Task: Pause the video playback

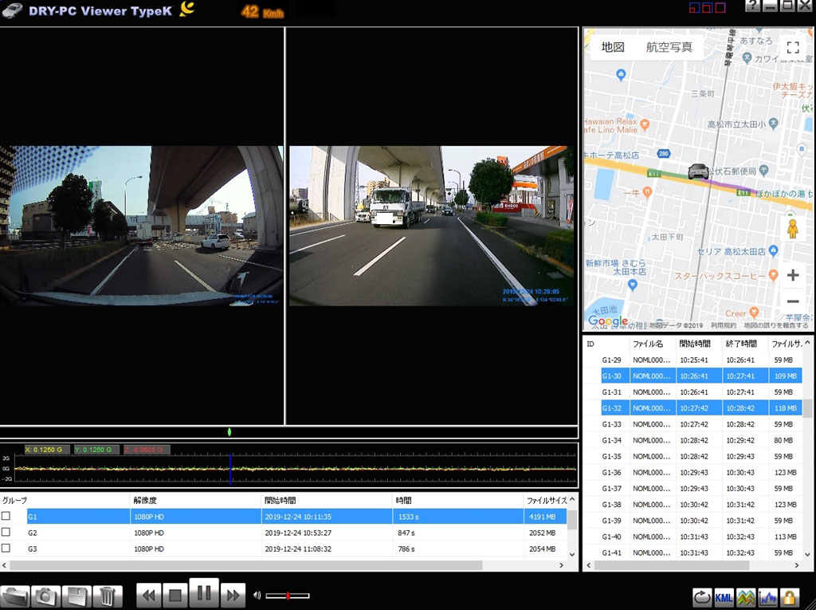Action: [x=203, y=593]
